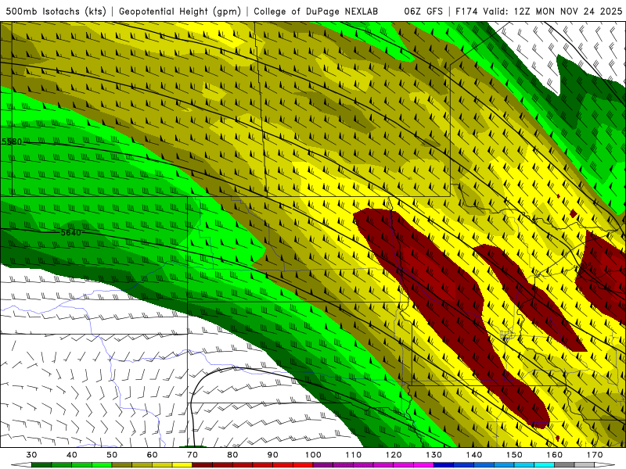
Task: Click the 170 knot legend label
Action: point(595,455)
